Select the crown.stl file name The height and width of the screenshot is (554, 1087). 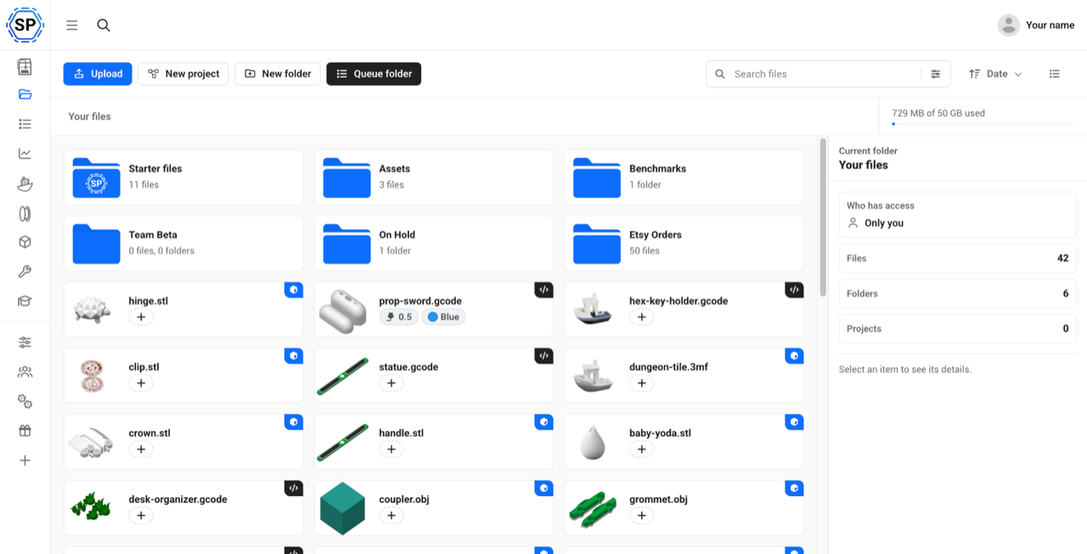[x=149, y=433]
